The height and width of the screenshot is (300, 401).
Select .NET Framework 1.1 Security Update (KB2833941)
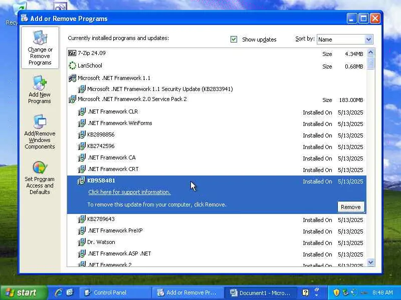coord(217,89)
